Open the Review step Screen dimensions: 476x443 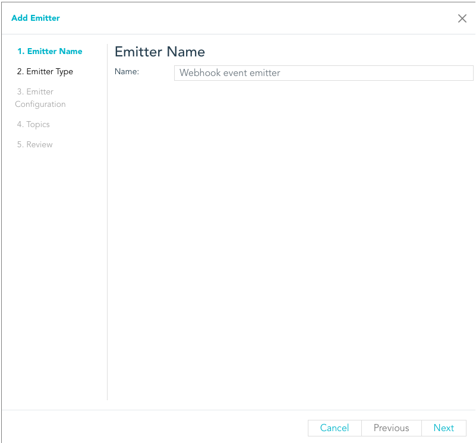pos(34,144)
